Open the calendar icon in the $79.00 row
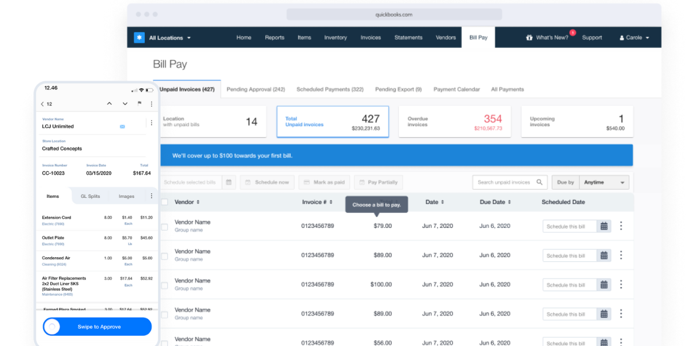692x346 pixels. (x=604, y=226)
